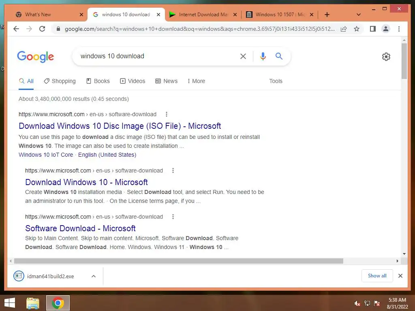The width and height of the screenshot is (415, 311).
Task: Start voice search with the microphone
Action: click(263, 56)
